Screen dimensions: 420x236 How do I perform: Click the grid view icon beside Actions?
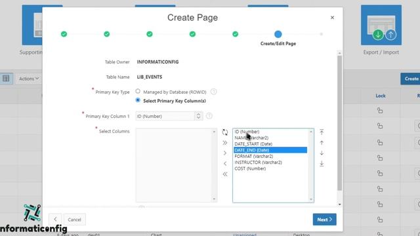pyautogui.click(x=6, y=79)
